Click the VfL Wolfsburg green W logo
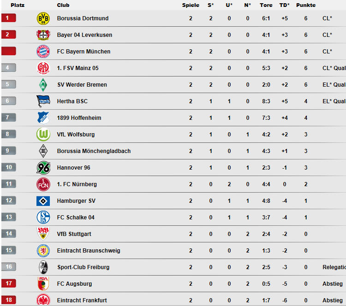The image size is (346, 306). click(x=43, y=134)
